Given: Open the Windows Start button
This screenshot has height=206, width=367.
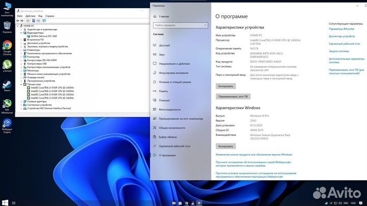Looking at the screenshot, I should pyautogui.click(x=5, y=203).
